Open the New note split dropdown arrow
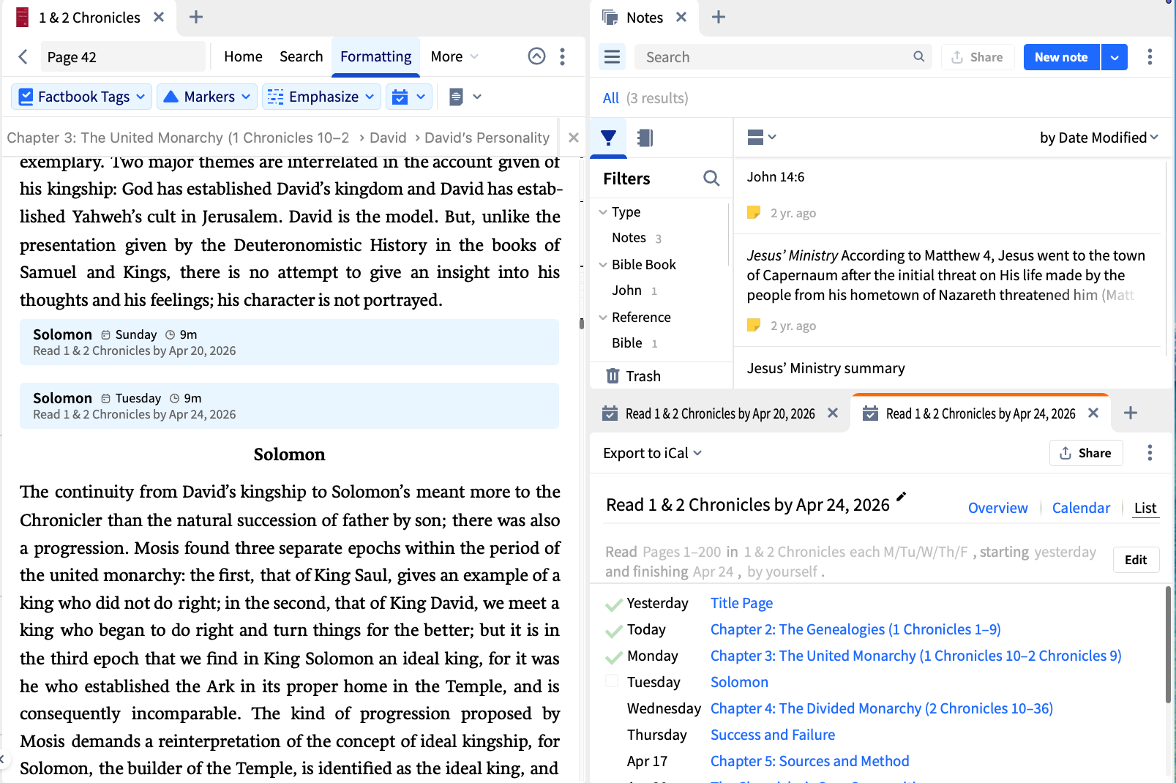 [1114, 57]
